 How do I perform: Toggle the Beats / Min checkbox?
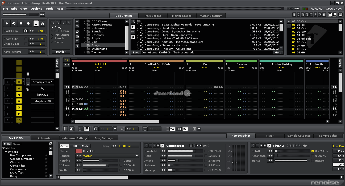tap(26, 39)
